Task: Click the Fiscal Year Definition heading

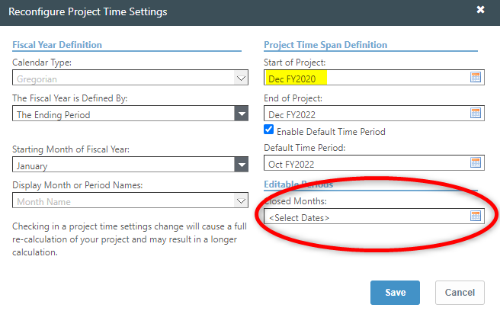Action: point(57,45)
